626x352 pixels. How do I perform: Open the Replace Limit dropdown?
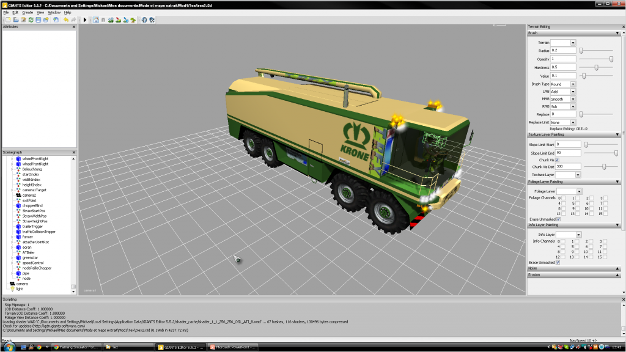point(573,122)
